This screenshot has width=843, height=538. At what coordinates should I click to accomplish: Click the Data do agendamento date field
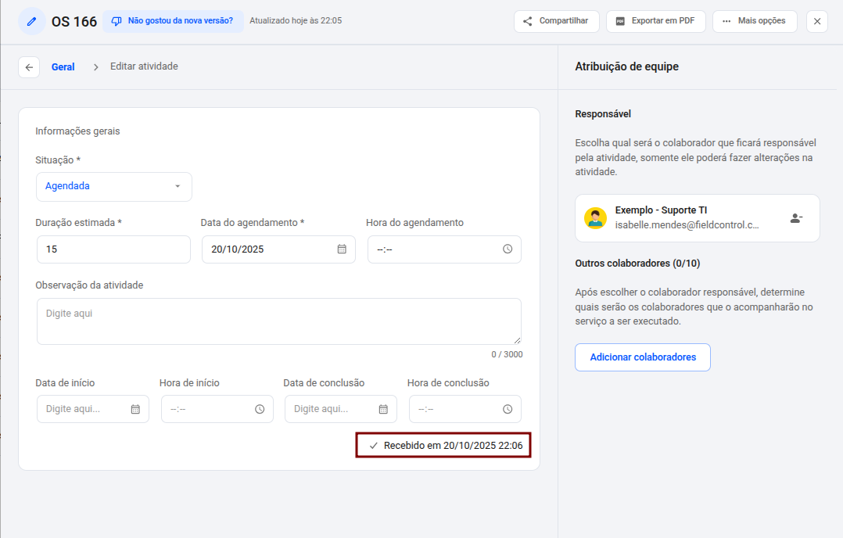click(278, 249)
